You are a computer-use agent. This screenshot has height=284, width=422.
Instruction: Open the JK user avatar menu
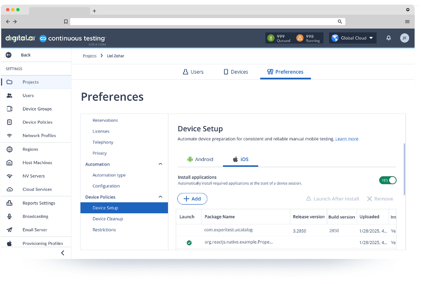coord(404,38)
